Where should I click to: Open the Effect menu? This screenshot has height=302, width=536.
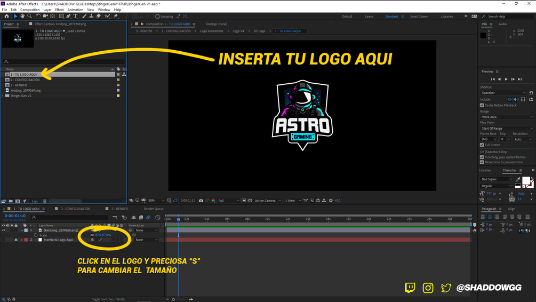click(60, 10)
